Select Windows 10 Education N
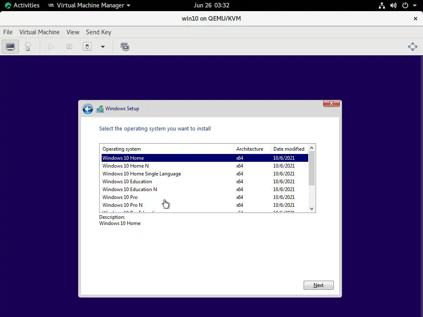This screenshot has width=423, height=317. [205, 189]
